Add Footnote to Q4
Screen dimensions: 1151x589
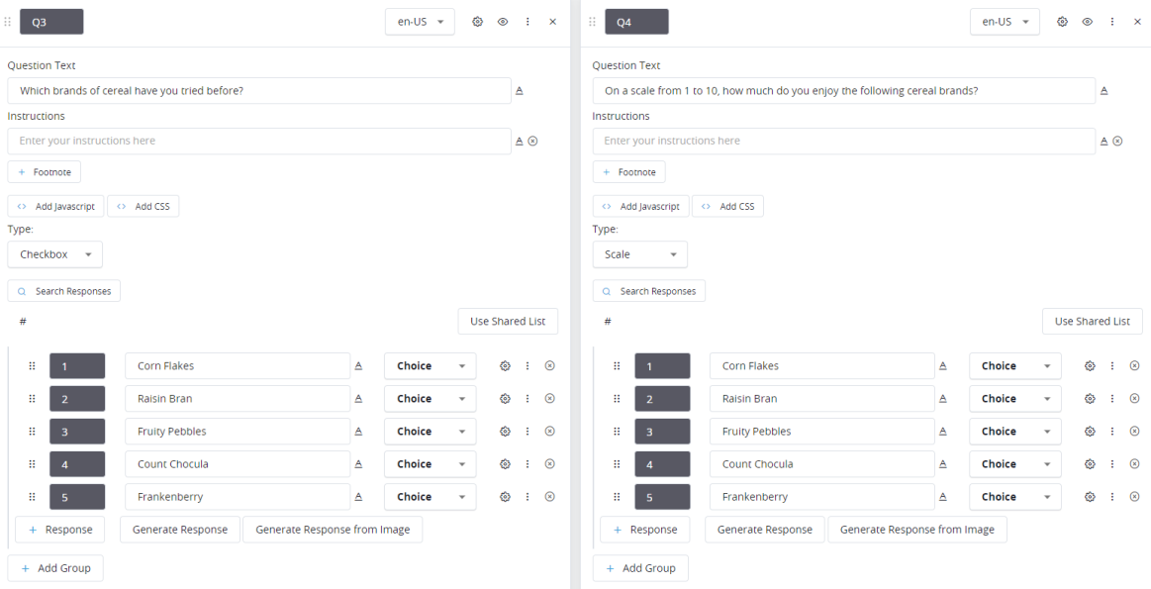tap(629, 172)
